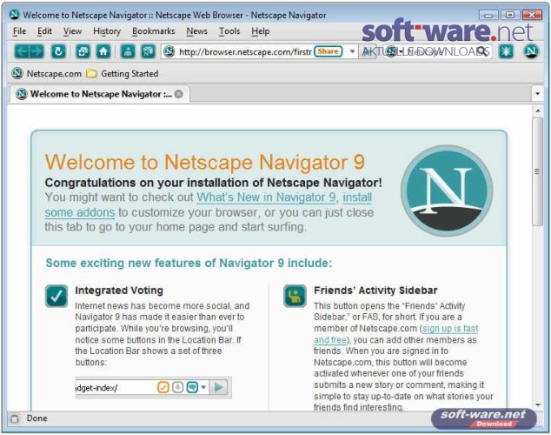Click the Friends' Activity Sidebar feature icon

pyautogui.click(x=295, y=296)
